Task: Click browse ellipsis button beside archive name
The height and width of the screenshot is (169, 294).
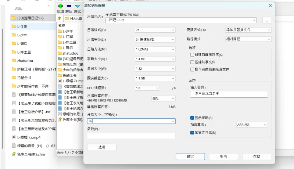Action: point(267,21)
